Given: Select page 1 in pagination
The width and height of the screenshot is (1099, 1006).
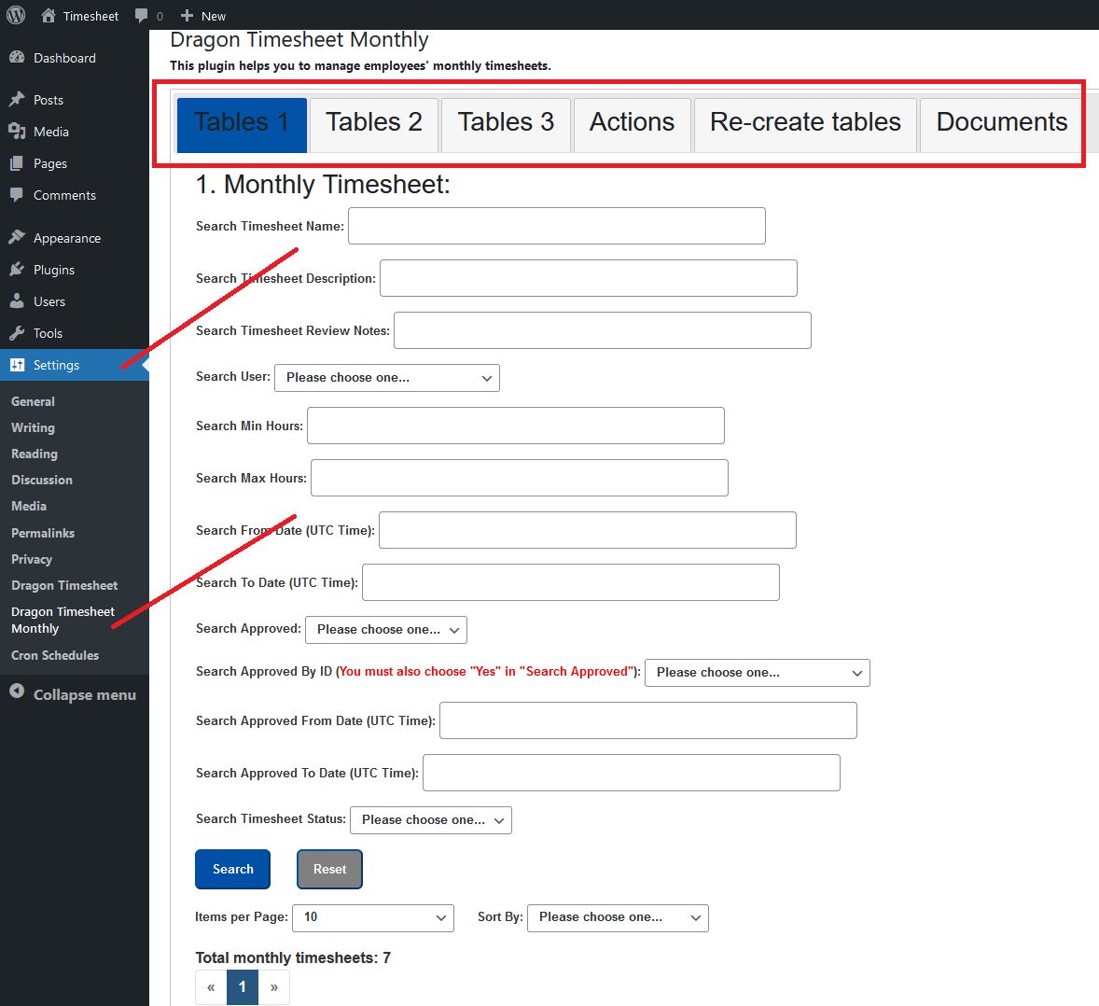Looking at the screenshot, I should pos(243,987).
